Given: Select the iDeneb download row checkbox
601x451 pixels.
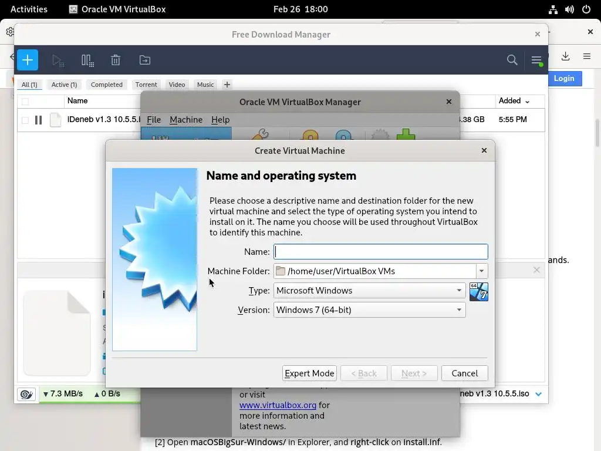Looking at the screenshot, I should point(25,120).
